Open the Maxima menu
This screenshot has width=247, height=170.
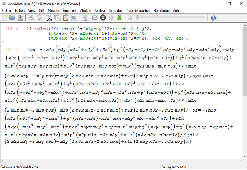53,11
